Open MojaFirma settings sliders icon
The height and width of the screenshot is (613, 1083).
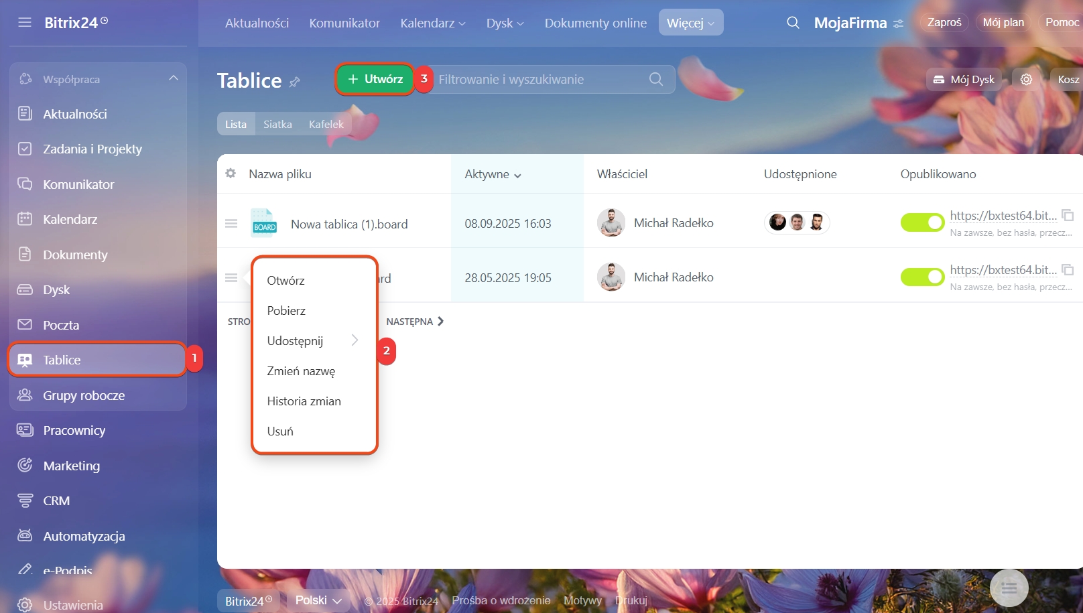[899, 23]
